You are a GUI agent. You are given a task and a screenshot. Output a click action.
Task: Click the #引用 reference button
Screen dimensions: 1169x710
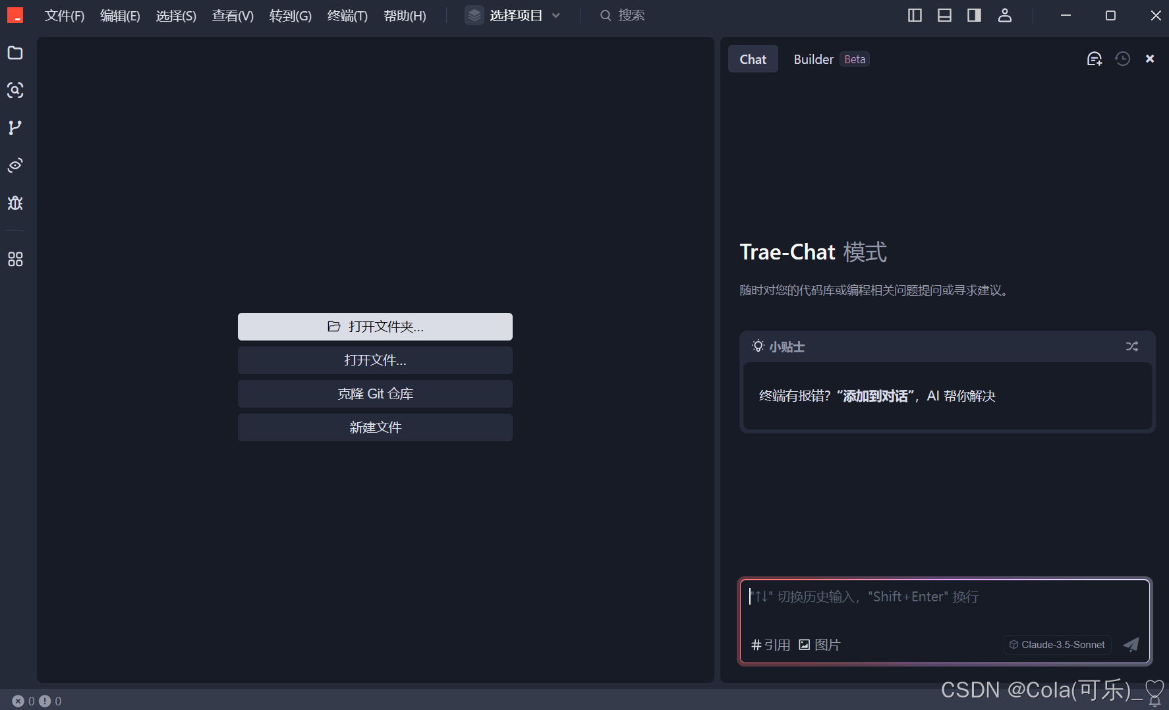[x=770, y=645]
